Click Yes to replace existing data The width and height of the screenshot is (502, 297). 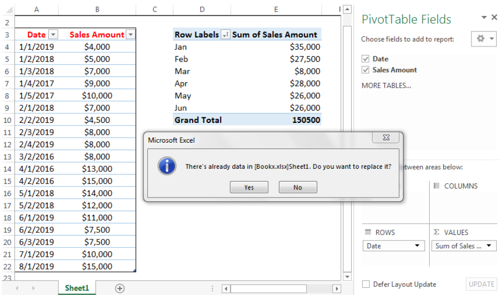coord(249,187)
